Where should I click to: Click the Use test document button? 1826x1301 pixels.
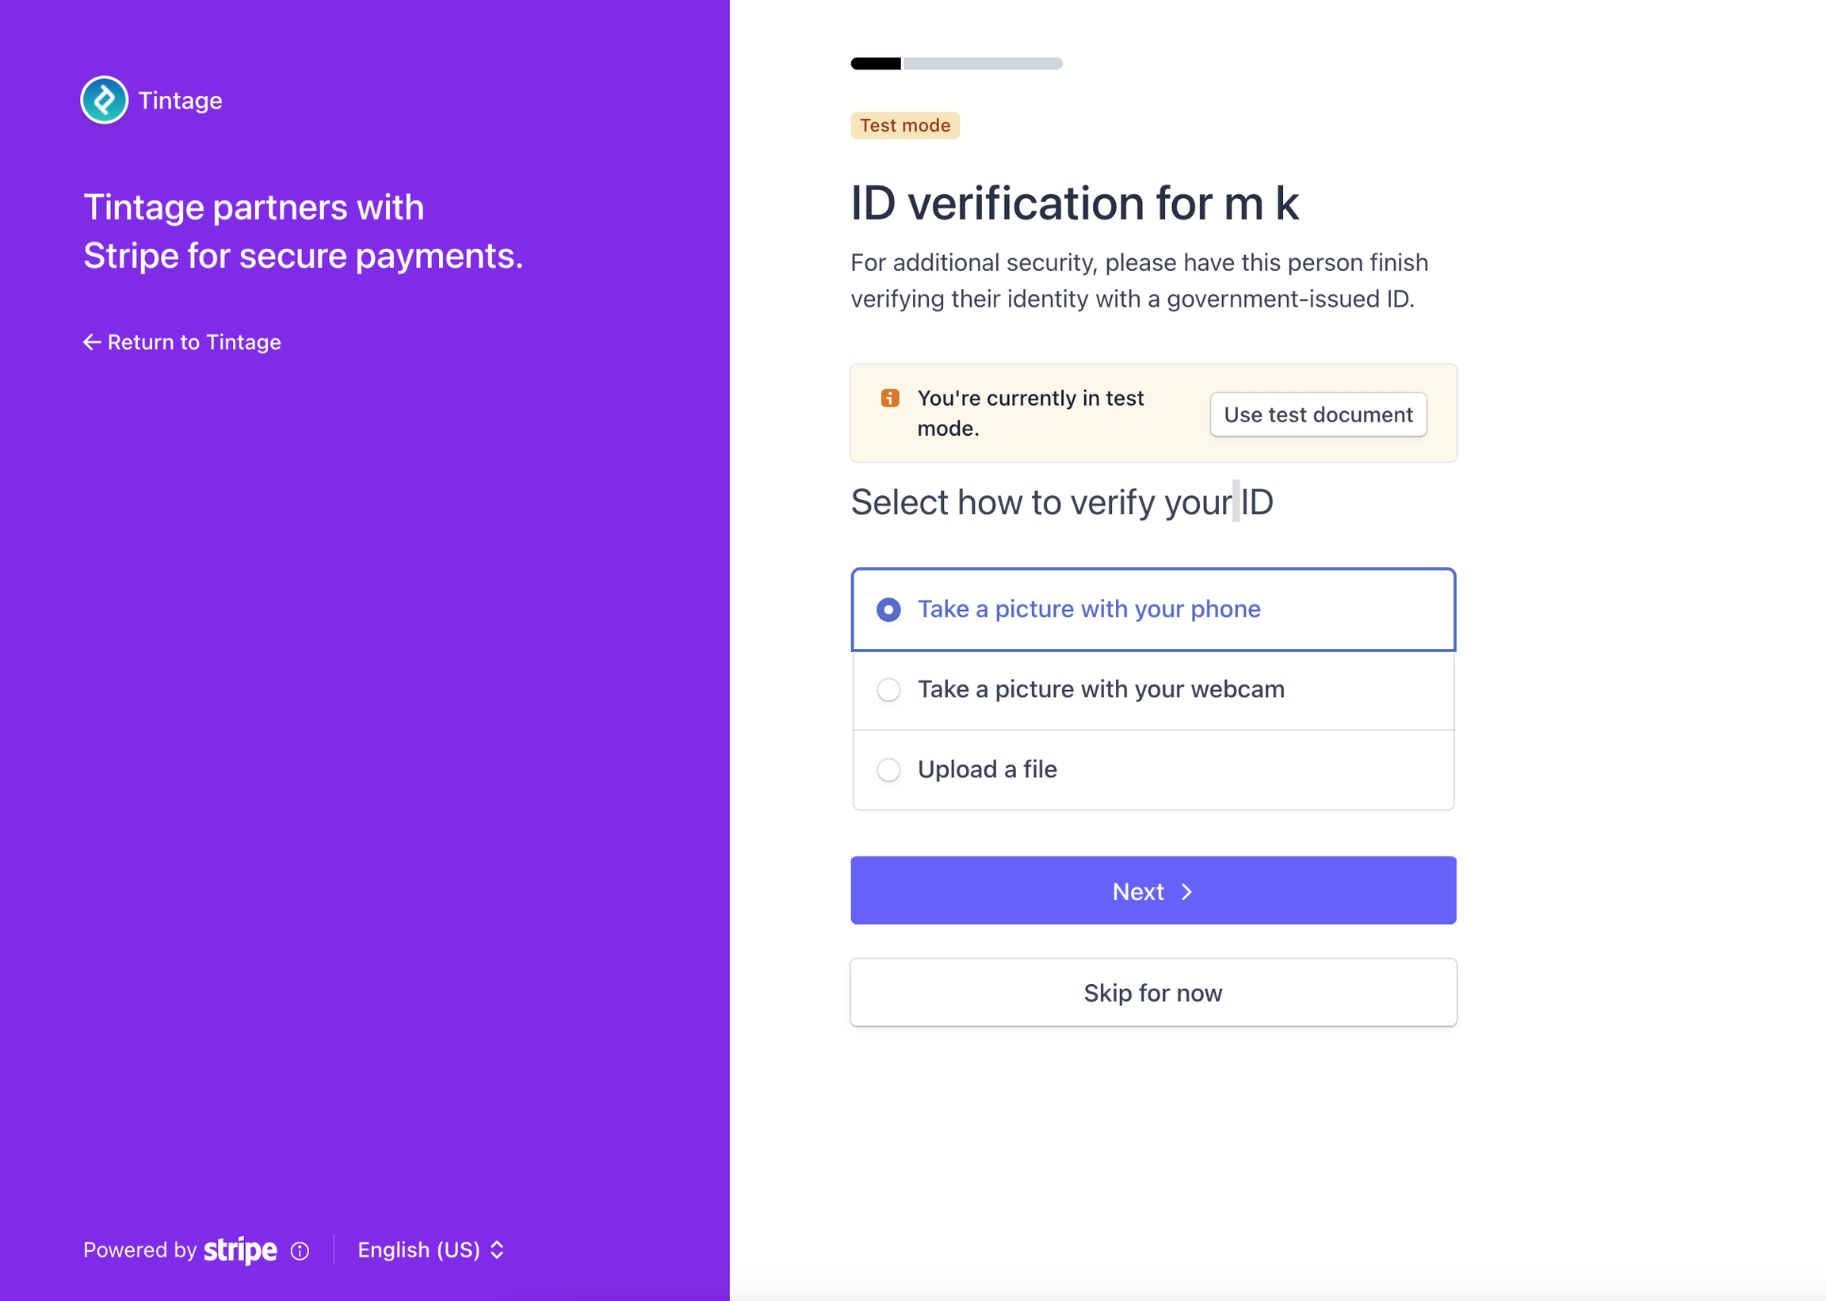point(1318,414)
